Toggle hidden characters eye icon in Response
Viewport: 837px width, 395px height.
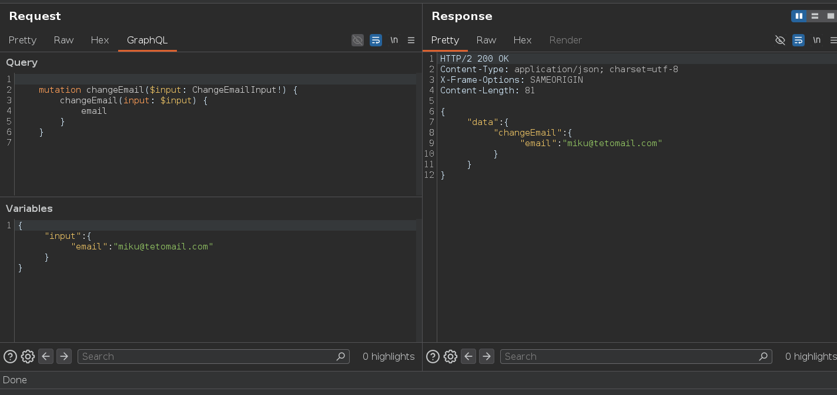tap(780, 40)
